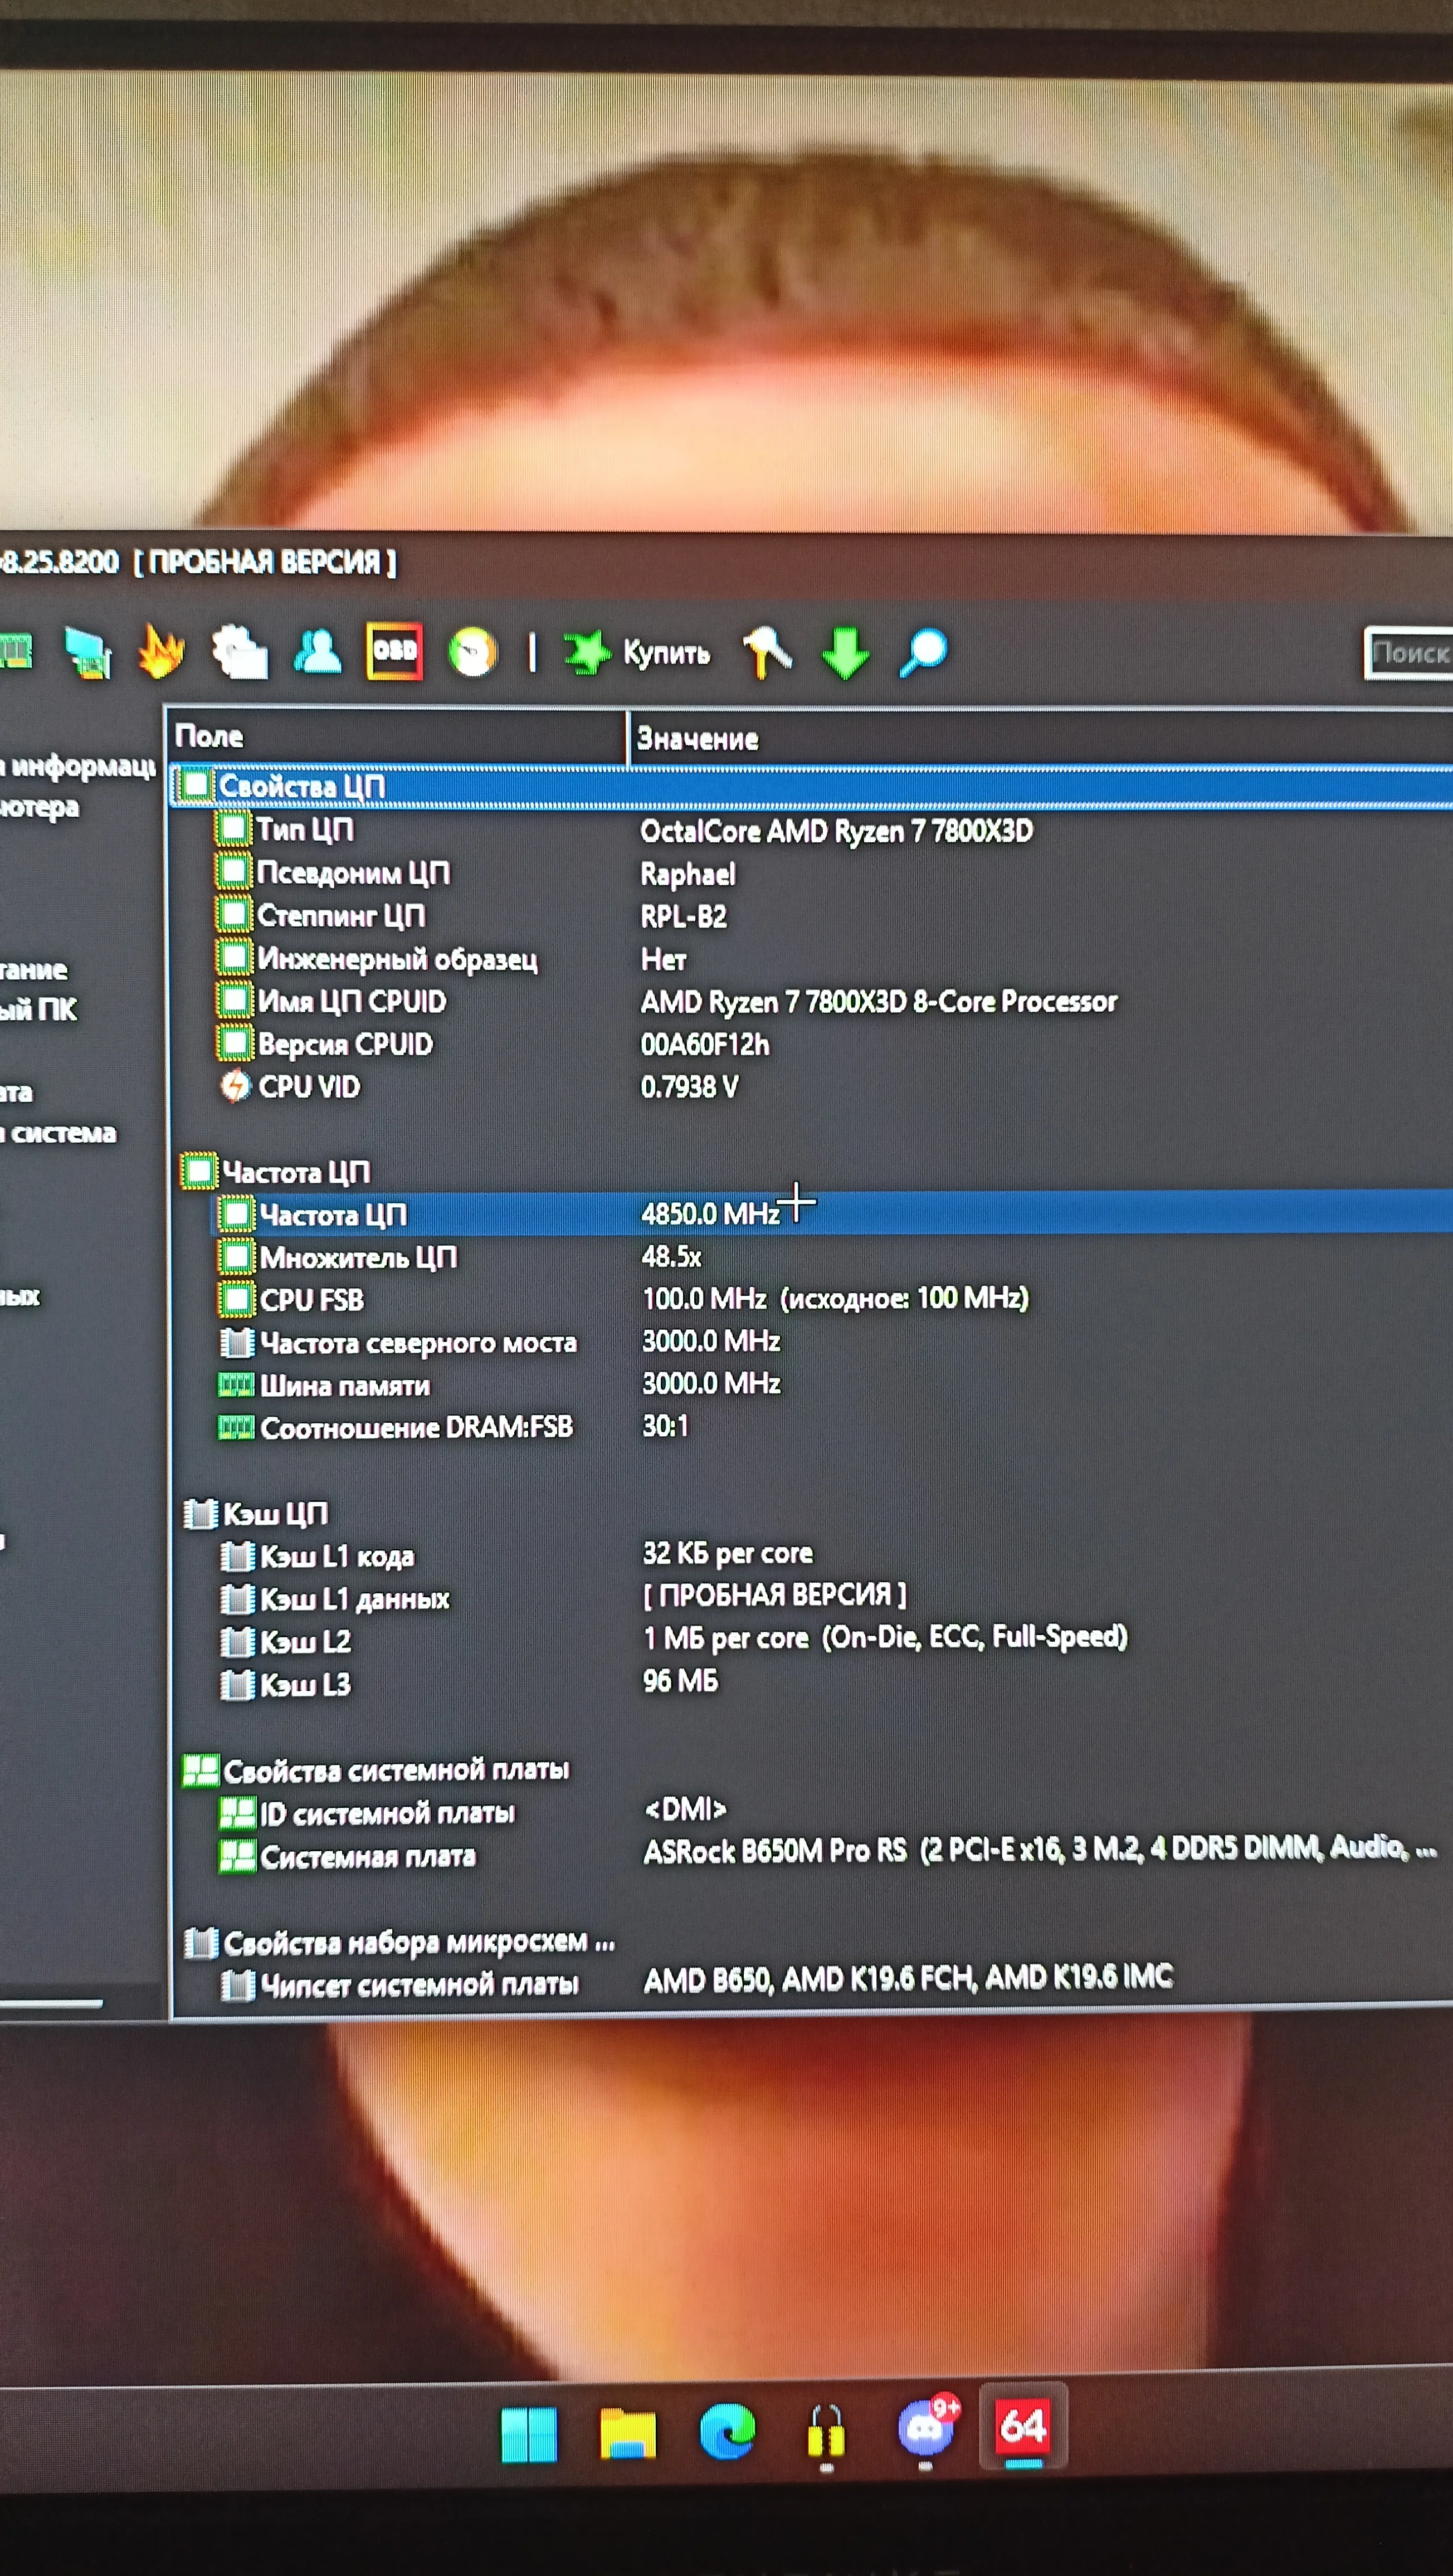Select the Кэш L3 row
The width and height of the screenshot is (1453, 2576).
click(305, 1685)
